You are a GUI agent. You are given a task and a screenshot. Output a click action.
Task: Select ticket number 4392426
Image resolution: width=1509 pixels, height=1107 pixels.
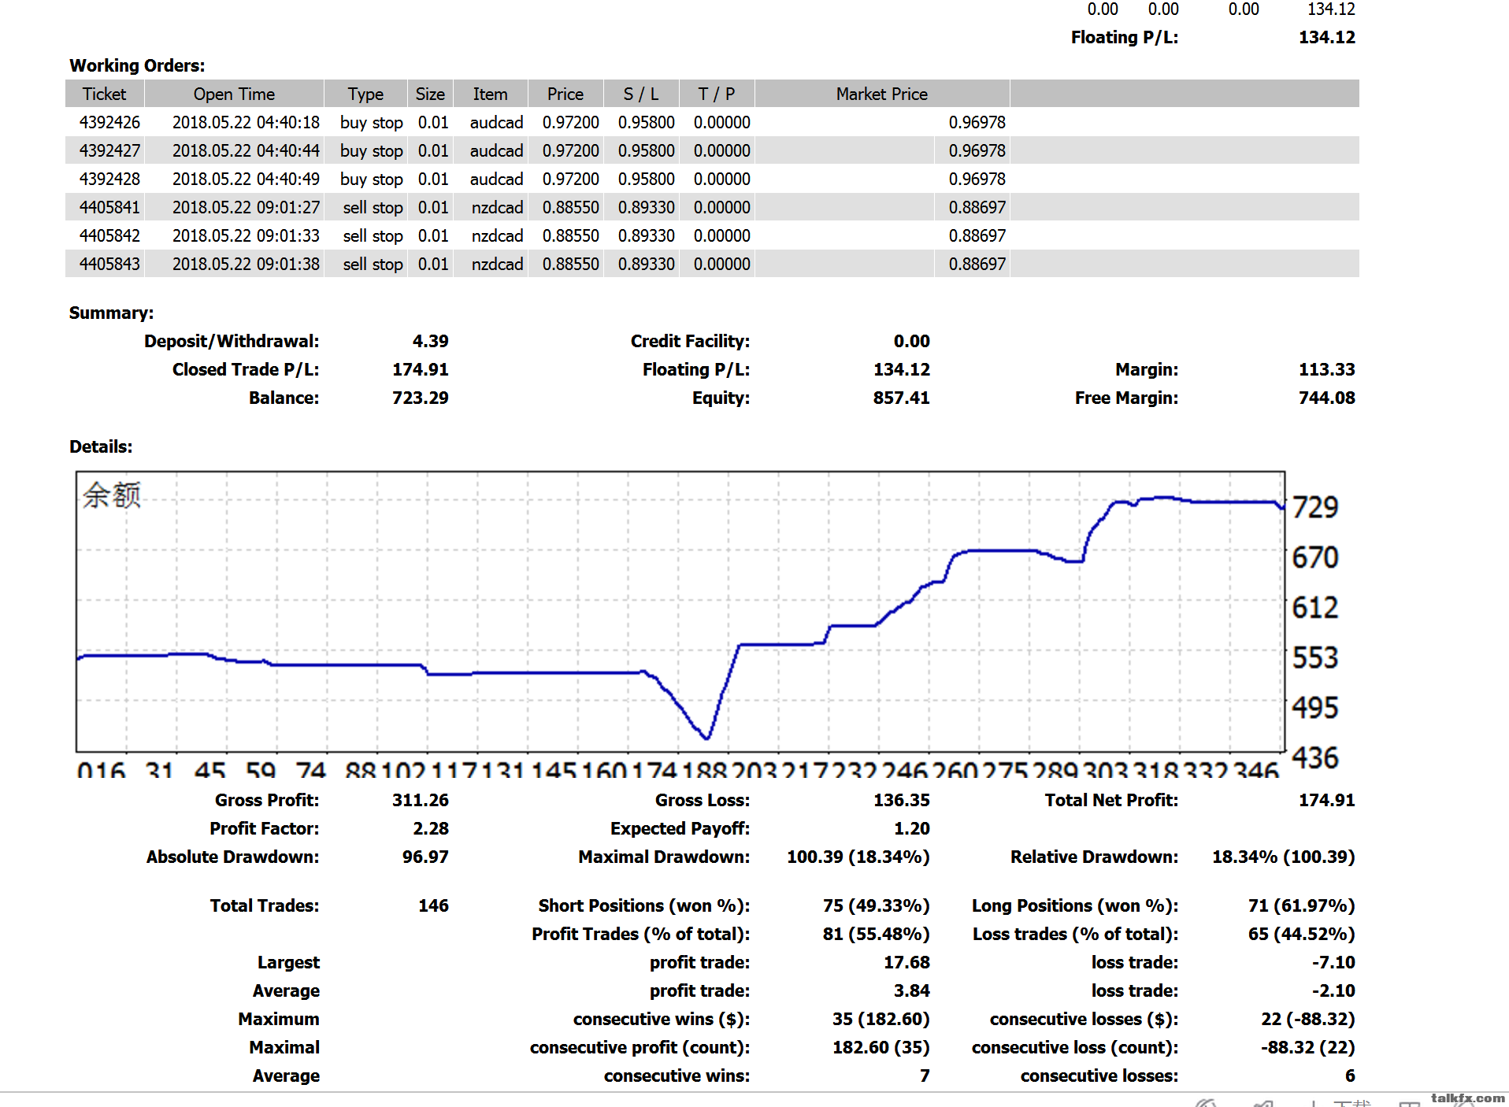[x=109, y=122]
